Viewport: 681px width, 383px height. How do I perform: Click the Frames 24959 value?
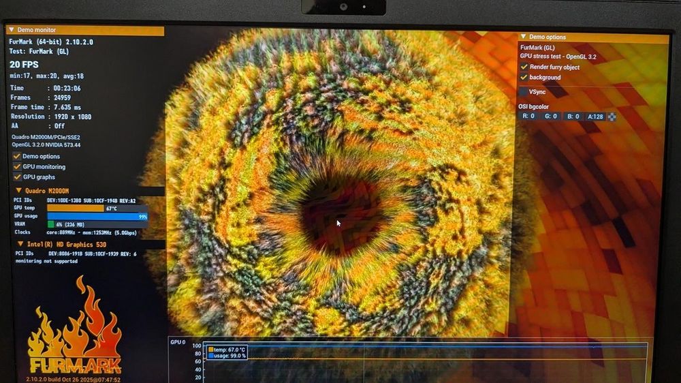tap(62, 98)
